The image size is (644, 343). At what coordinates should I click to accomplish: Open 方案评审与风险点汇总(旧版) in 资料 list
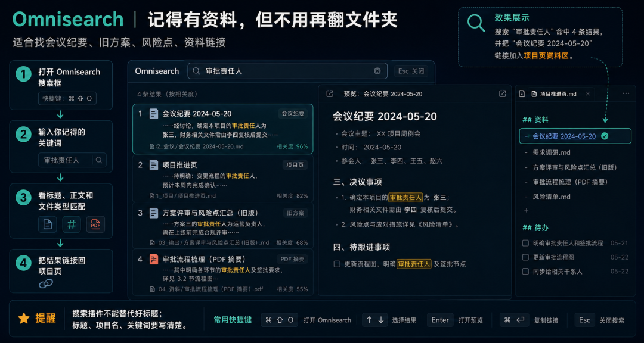[x=575, y=167]
